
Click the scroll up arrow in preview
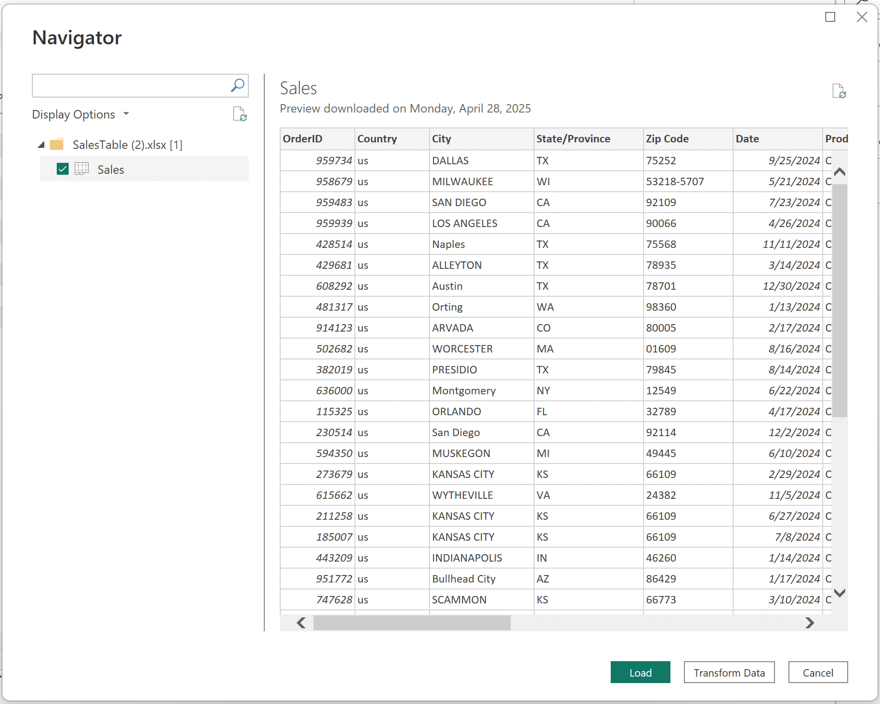click(840, 172)
